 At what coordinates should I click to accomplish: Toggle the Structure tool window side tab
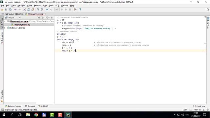click(2, 38)
